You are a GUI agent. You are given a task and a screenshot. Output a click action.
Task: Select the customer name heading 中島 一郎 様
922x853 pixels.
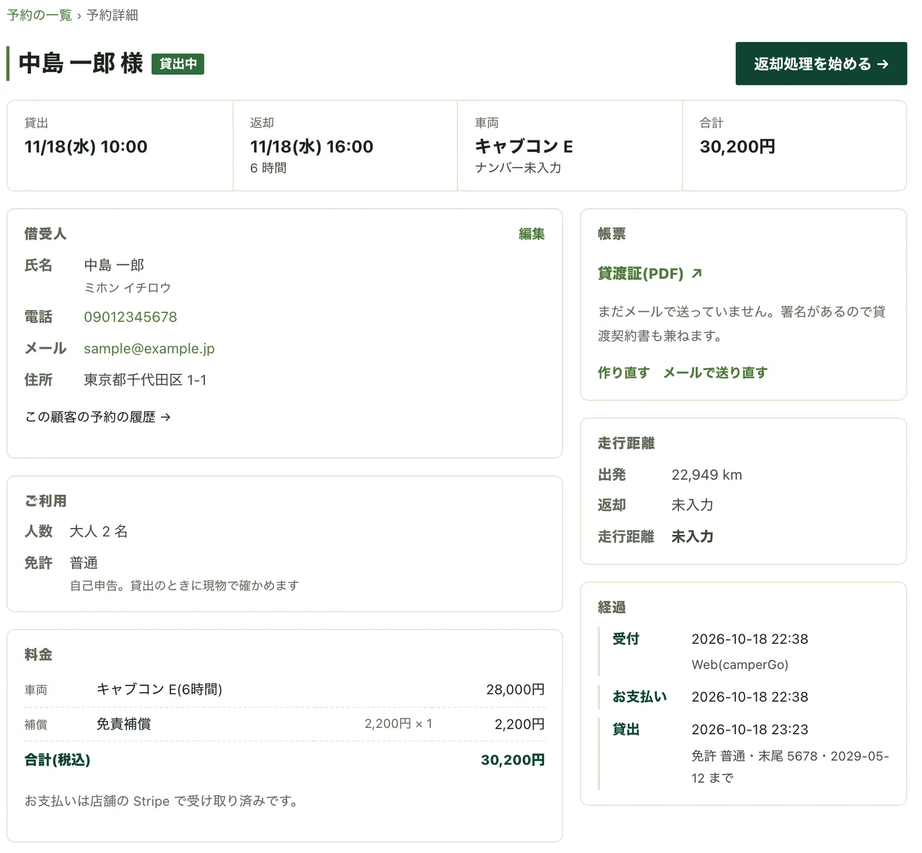click(x=81, y=63)
